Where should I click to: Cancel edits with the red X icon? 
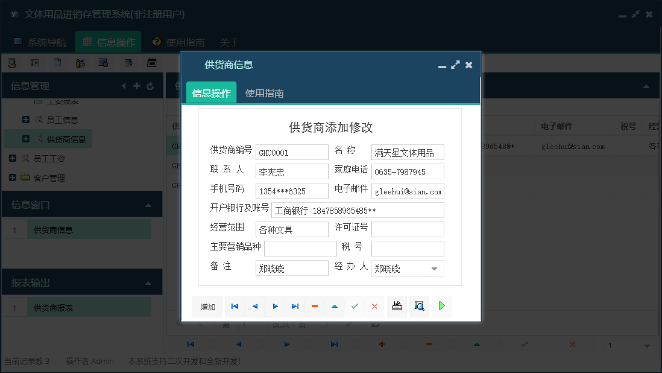(x=374, y=307)
